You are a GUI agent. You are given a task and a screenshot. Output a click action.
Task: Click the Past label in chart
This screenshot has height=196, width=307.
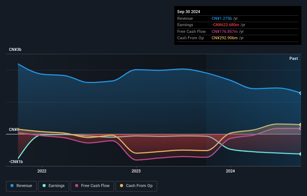[x=294, y=59]
